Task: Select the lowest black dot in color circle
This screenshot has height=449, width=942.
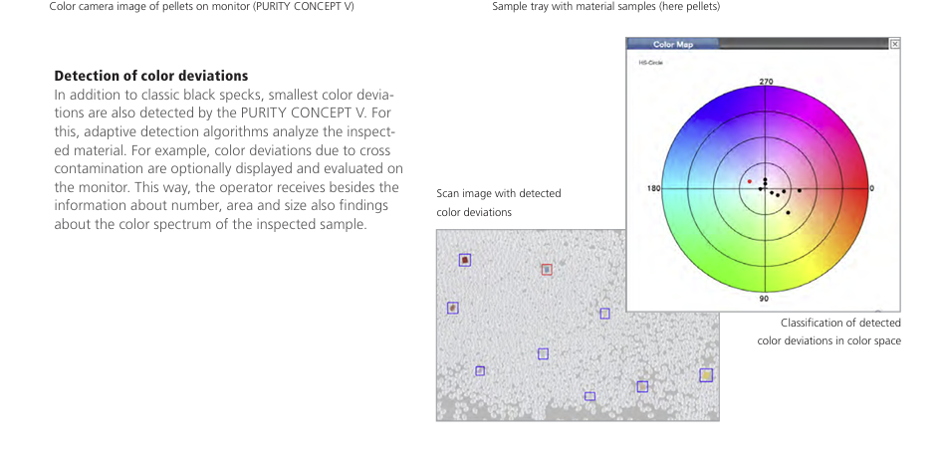Action: (788, 212)
